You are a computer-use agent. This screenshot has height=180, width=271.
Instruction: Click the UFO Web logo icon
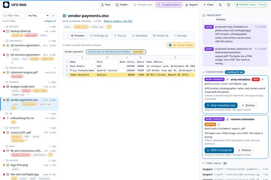tap(6, 5)
